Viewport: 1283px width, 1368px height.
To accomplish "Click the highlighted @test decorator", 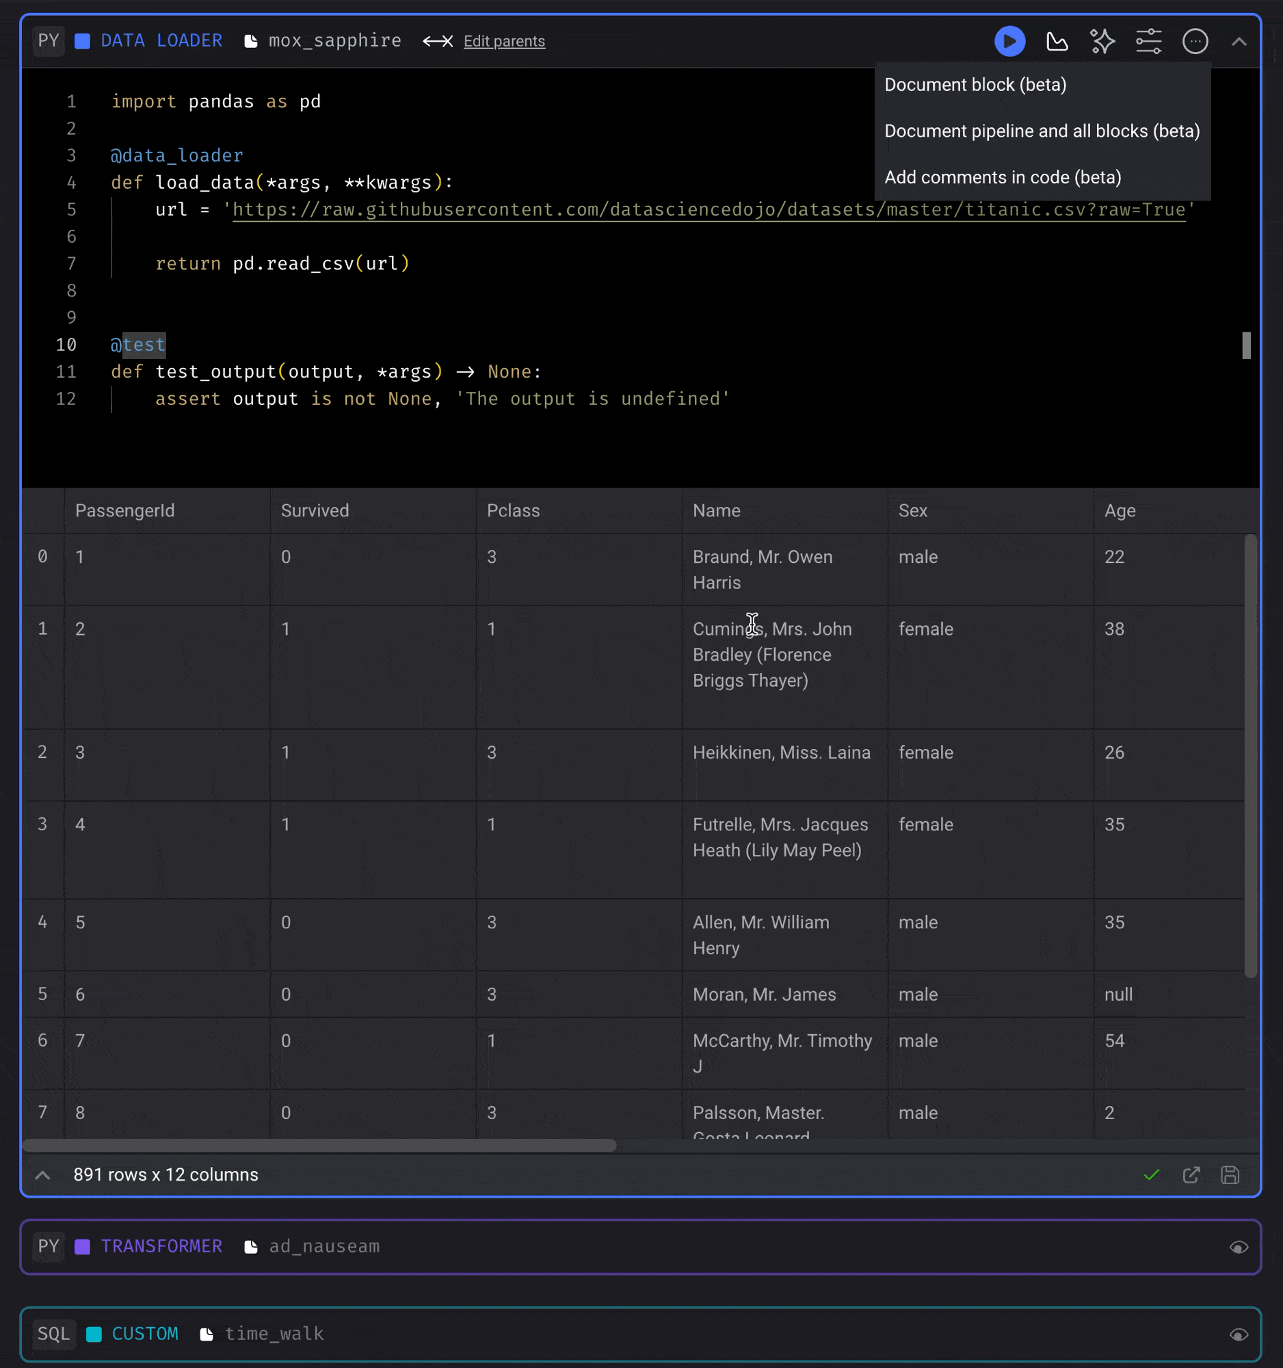I will pyautogui.click(x=138, y=345).
